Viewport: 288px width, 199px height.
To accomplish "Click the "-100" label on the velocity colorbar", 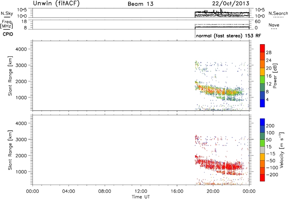I will (272, 168).
